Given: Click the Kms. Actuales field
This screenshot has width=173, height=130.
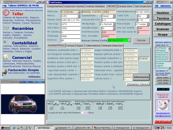Looking at the screenshot, I should [x=109, y=36].
